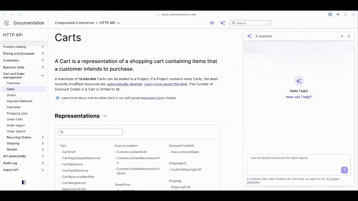This screenshot has width=358, height=201.
Task: Open Order Search in the sidebar
Action: tap(16, 131)
